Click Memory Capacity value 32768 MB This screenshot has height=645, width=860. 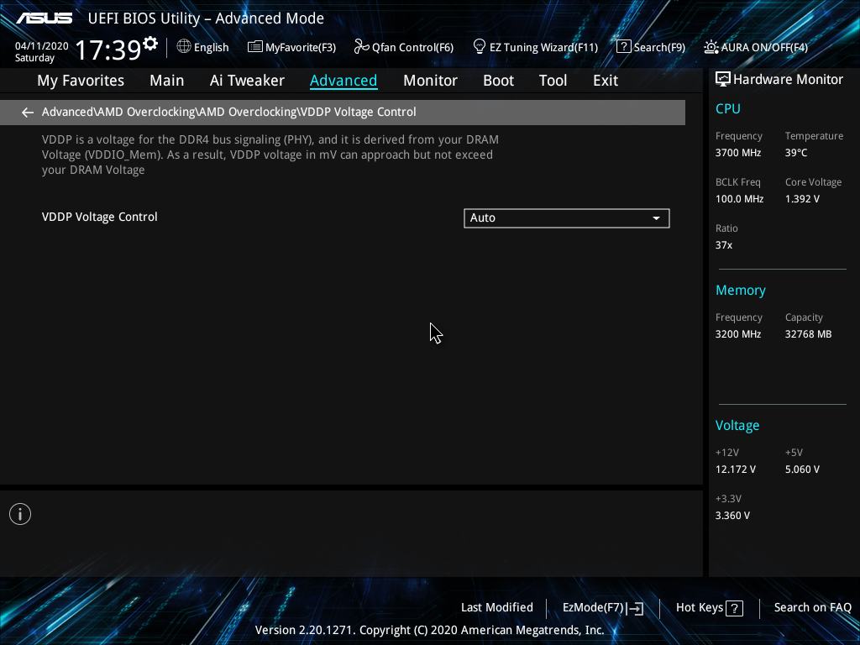[808, 334]
